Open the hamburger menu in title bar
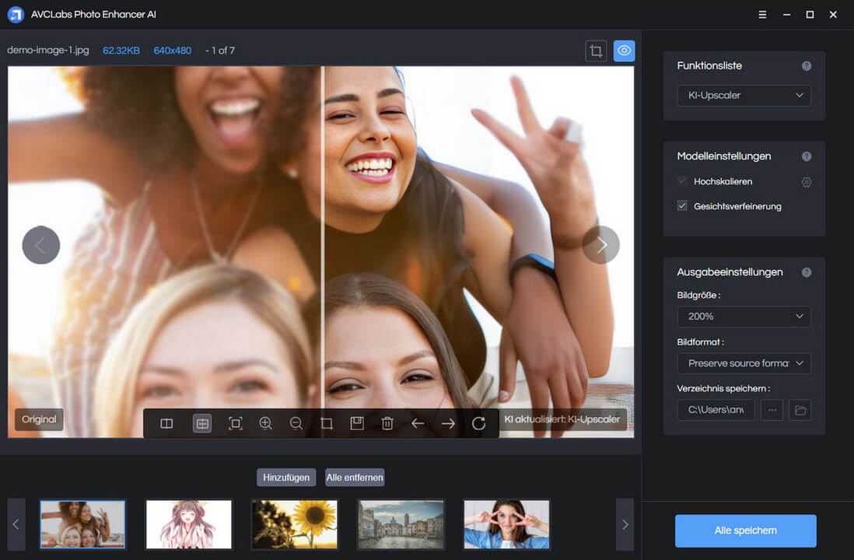Image resolution: width=854 pixels, height=560 pixels. tap(762, 15)
